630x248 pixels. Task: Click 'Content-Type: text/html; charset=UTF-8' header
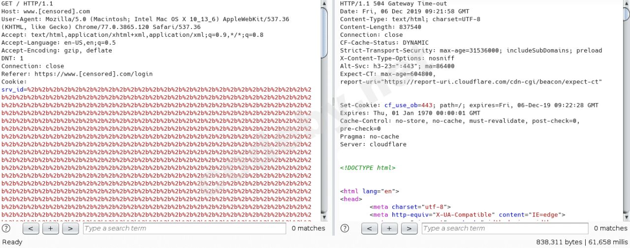pos(410,19)
